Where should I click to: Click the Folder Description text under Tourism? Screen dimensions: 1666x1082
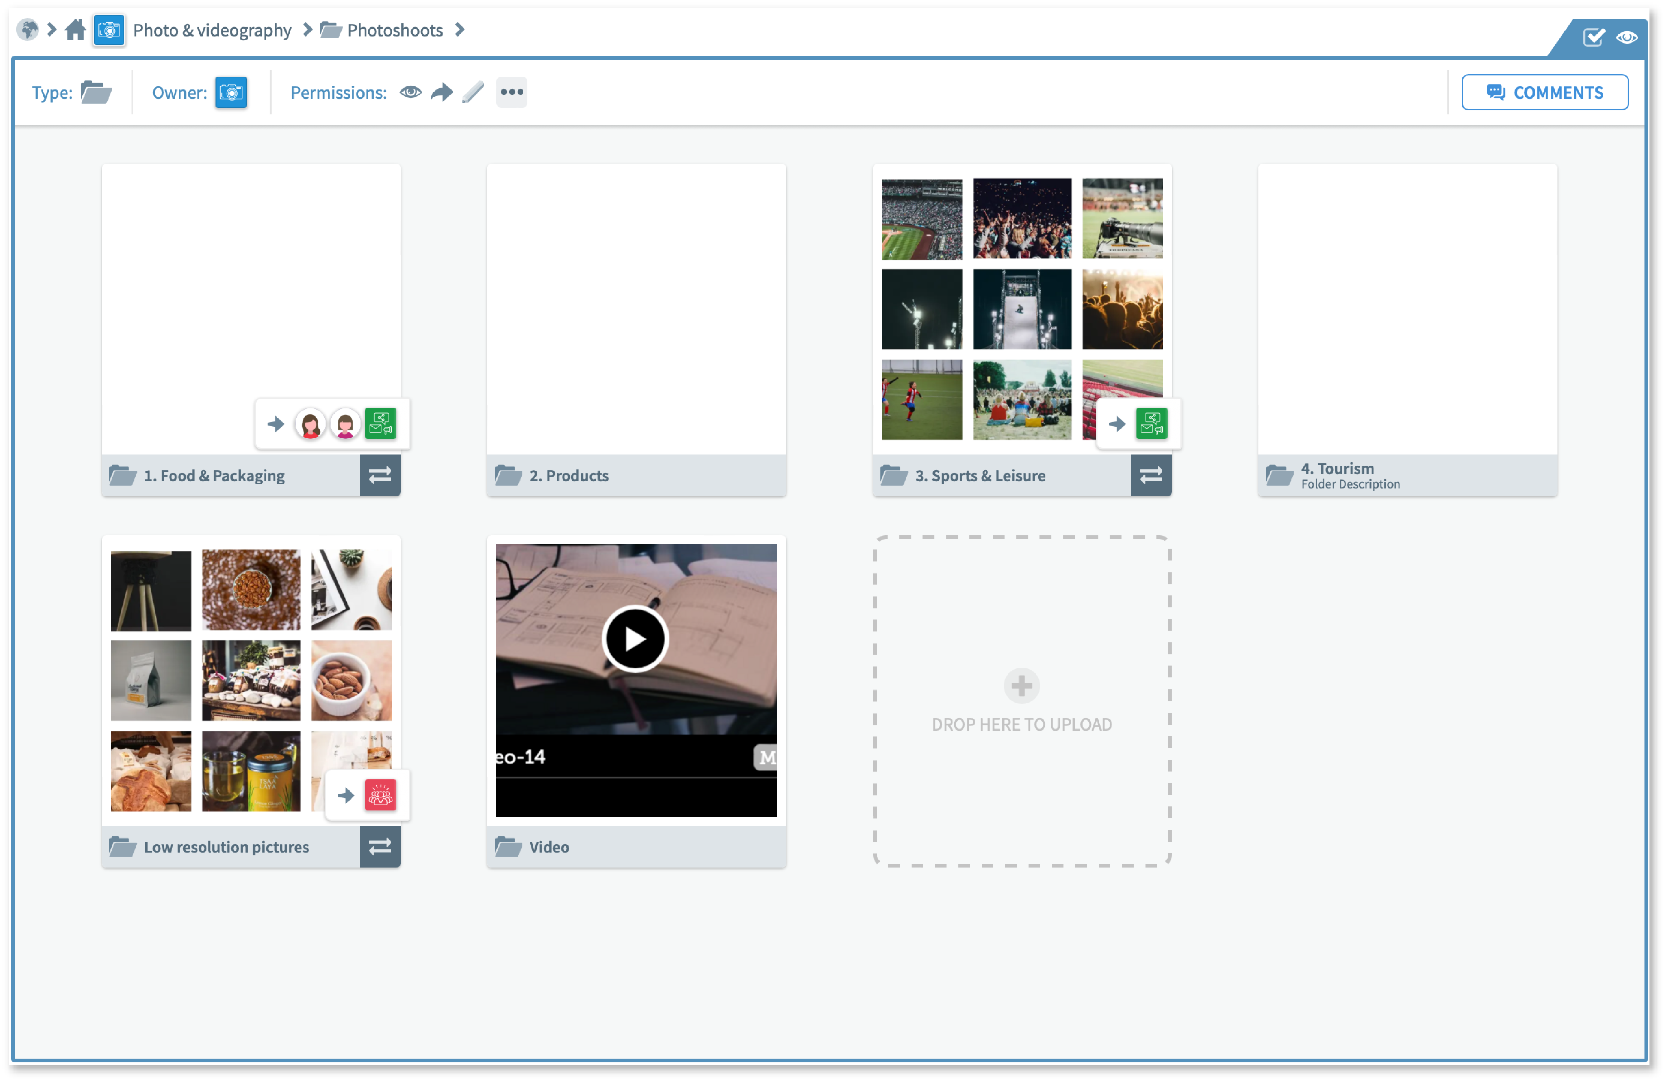point(1350,484)
